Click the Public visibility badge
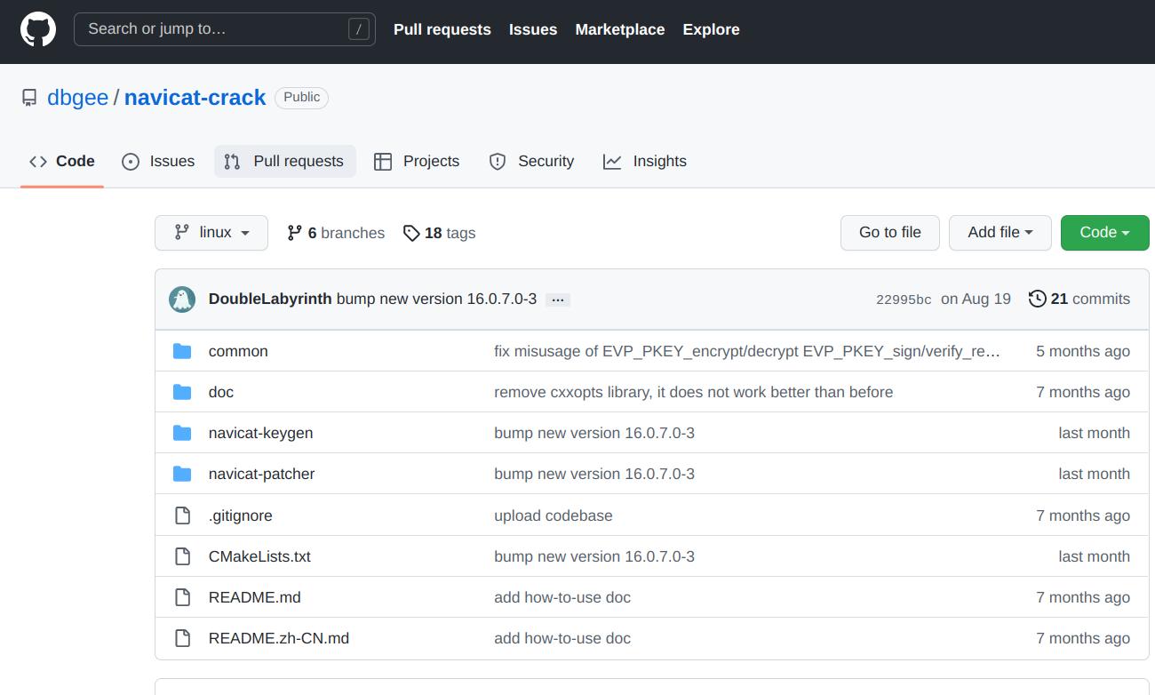 (301, 98)
